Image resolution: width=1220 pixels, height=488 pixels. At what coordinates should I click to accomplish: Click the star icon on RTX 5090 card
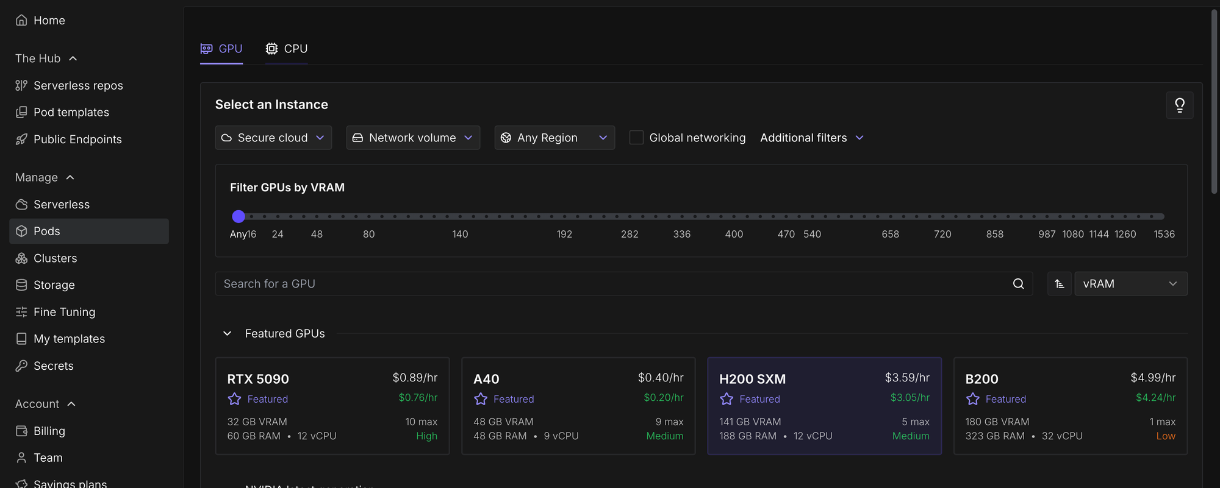click(x=234, y=399)
